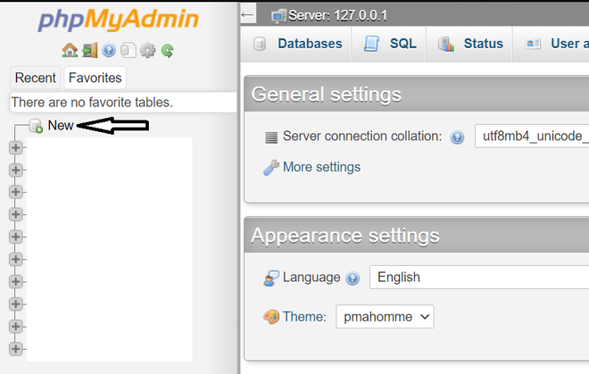This screenshot has width=589, height=374.
Task: Expand fourth database tree node
Action: click(16, 214)
